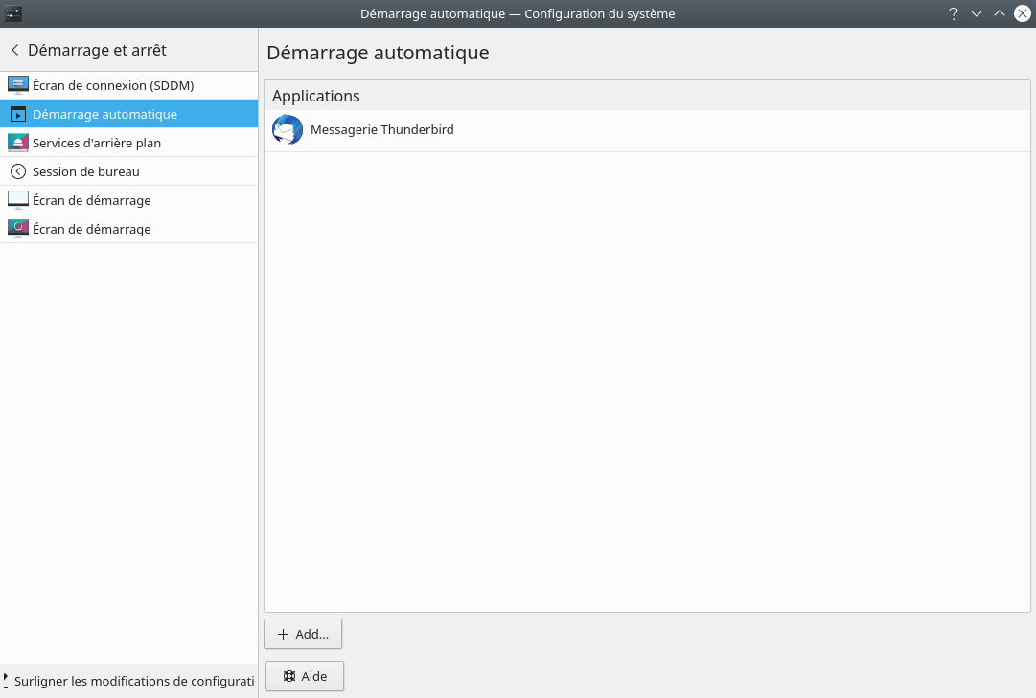Toggle Surligner les modifications de configuration
Image resolution: width=1036 pixels, height=698 pixels.
click(128, 681)
